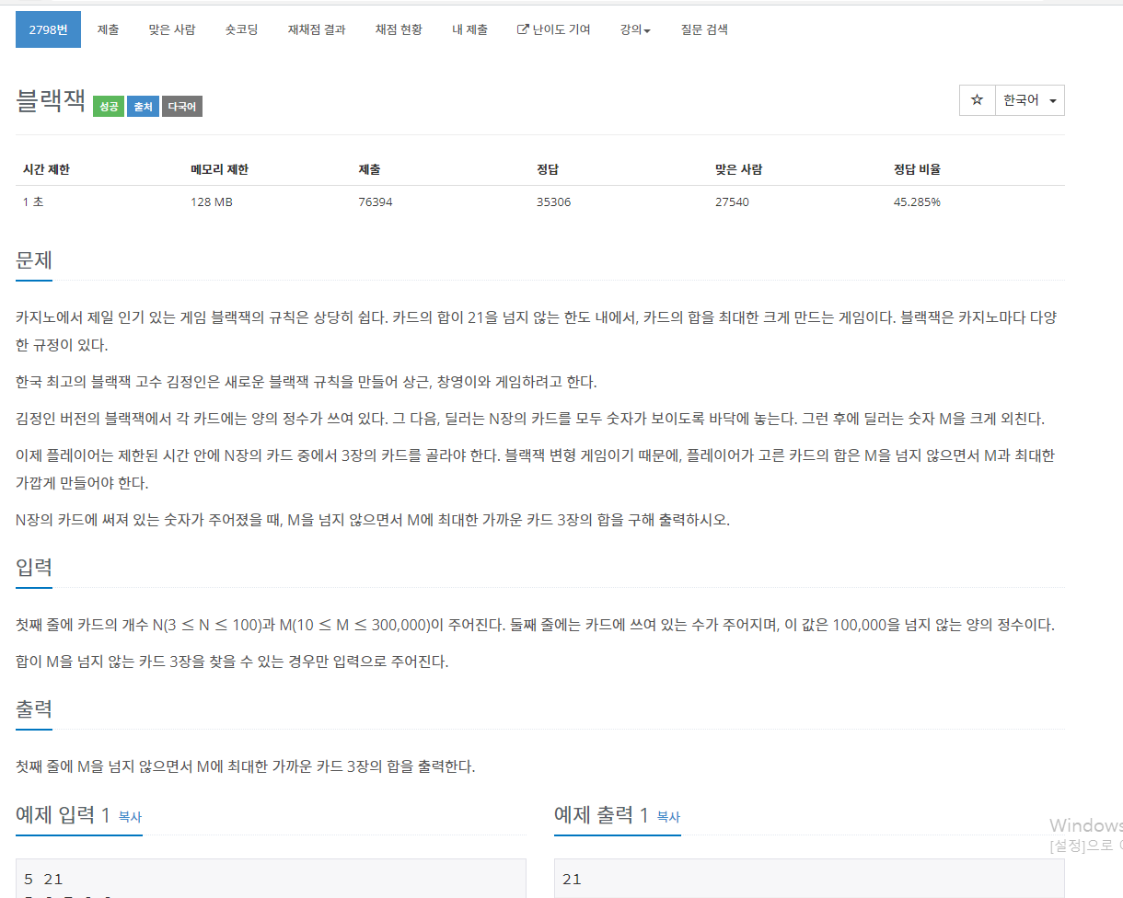The height and width of the screenshot is (898, 1123).
Task: Click the blue 출처 badge
Action: coord(143,107)
